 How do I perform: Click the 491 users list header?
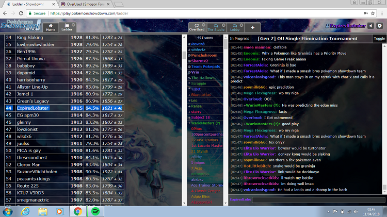click(x=205, y=38)
